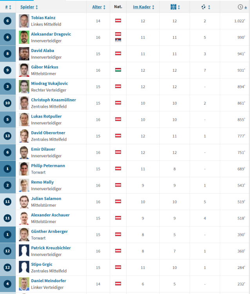
Task: Click Gábor Márkus's Hungarian flag
Action: pyautogui.click(x=118, y=70)
